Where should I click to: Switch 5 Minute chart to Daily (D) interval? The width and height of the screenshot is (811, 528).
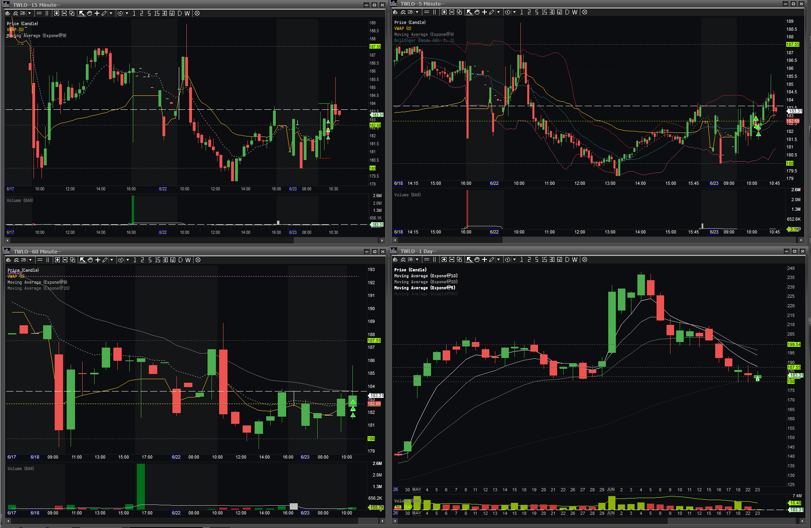click(x=567, y=12)
